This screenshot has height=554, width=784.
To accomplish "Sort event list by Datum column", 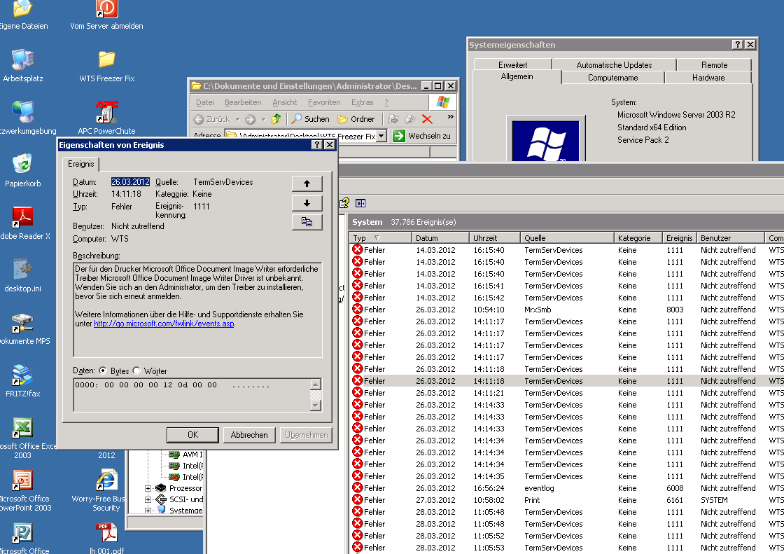I will tap(440, 237).
